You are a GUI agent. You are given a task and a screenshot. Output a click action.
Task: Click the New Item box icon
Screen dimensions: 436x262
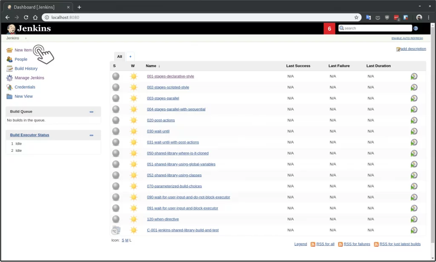tap(9, 50)
